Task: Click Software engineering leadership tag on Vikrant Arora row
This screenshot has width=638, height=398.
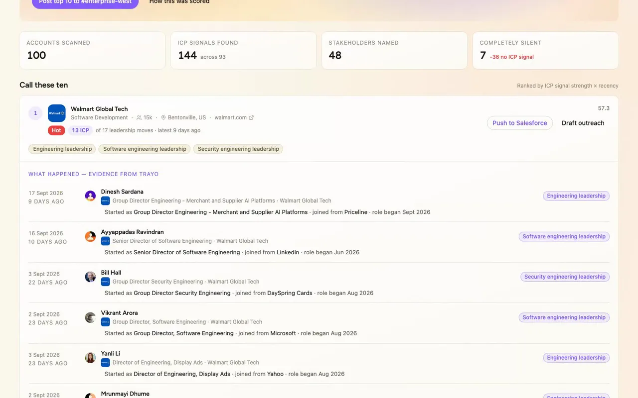Action: pyautogui.click(x=564, y=317)
